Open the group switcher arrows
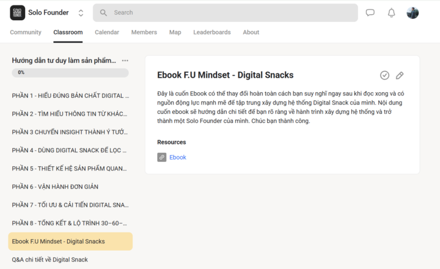Image resolution: width=440 pixels, height=269 pixels. [81, 13]
